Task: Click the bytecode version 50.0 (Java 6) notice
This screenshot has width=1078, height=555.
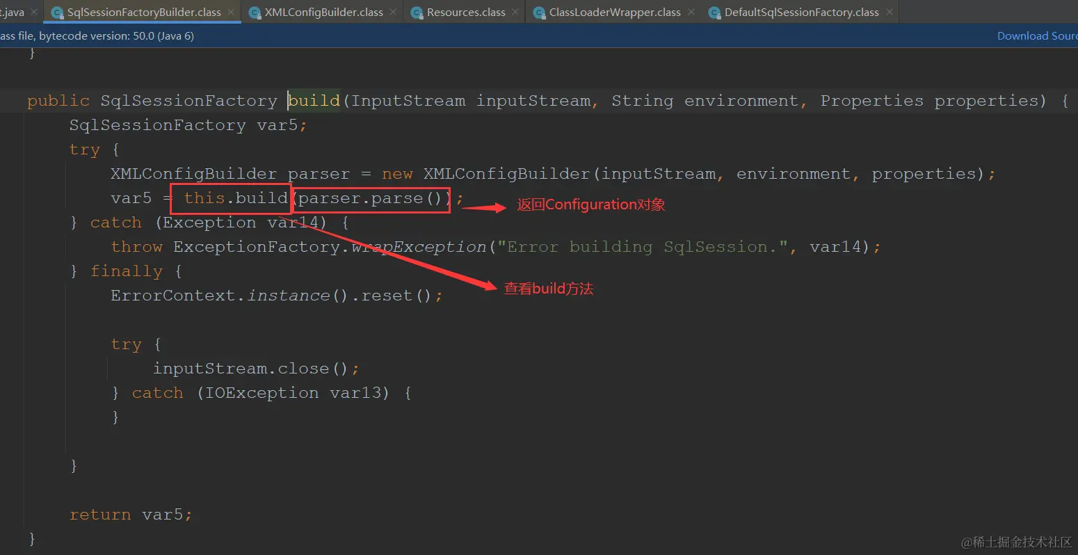Action: 116,35
